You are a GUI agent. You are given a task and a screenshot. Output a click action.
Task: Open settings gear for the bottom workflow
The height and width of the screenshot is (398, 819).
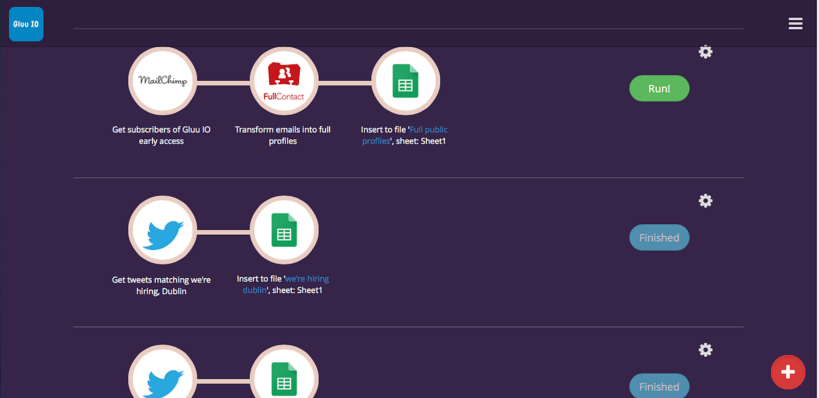[x=706, y=350]
